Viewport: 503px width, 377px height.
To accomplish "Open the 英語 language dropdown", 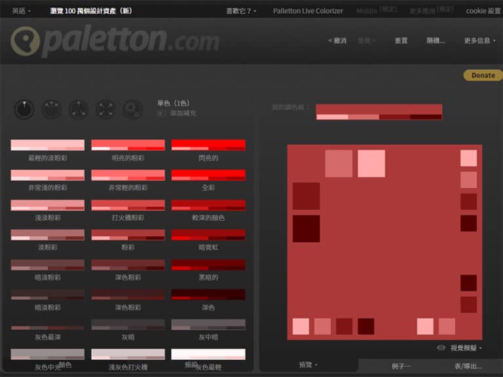I will [x=21, y=10].
